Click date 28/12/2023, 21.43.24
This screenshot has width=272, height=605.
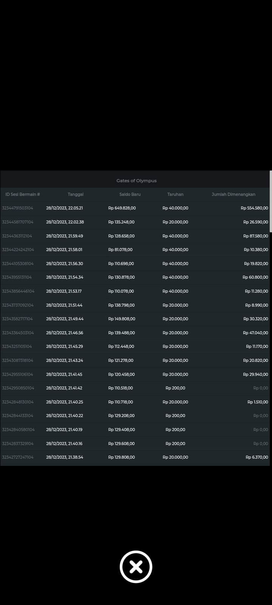click(65, 360)
